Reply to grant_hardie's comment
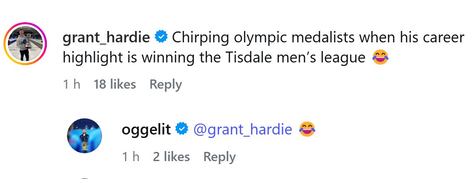Image resolution: width=473 pixels, height=179 pixels. [166, 85]
